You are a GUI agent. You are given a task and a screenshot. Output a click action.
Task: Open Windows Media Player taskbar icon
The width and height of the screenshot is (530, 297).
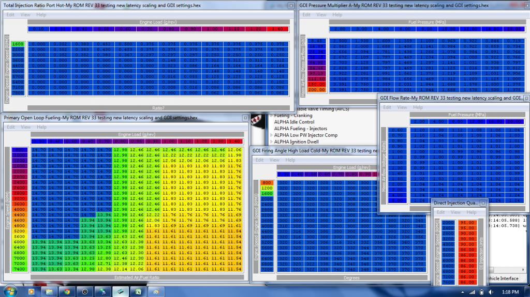point(31,291)
